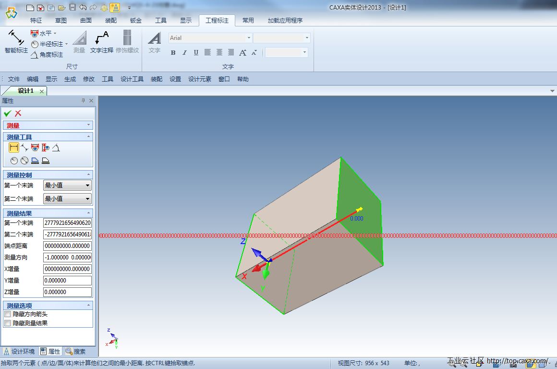This screenshot has width=557, height=369.
Task: Enable the 隐藏测量结果 checkbox
Action: [x=7, y=323]
